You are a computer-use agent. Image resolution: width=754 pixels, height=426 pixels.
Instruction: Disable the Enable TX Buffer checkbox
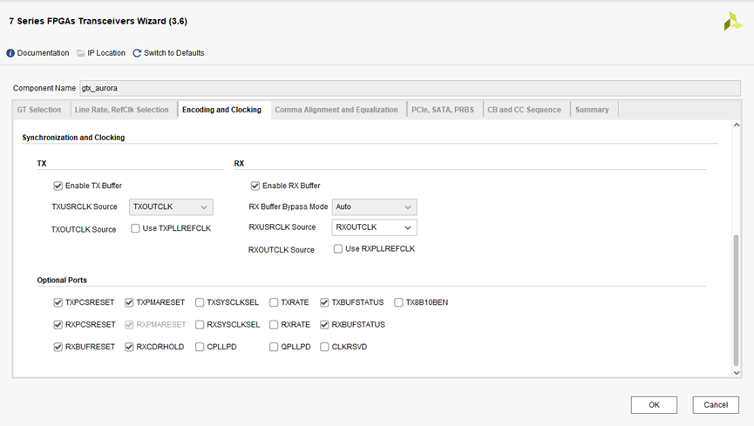pyautogui.click(x=58, y=186)
